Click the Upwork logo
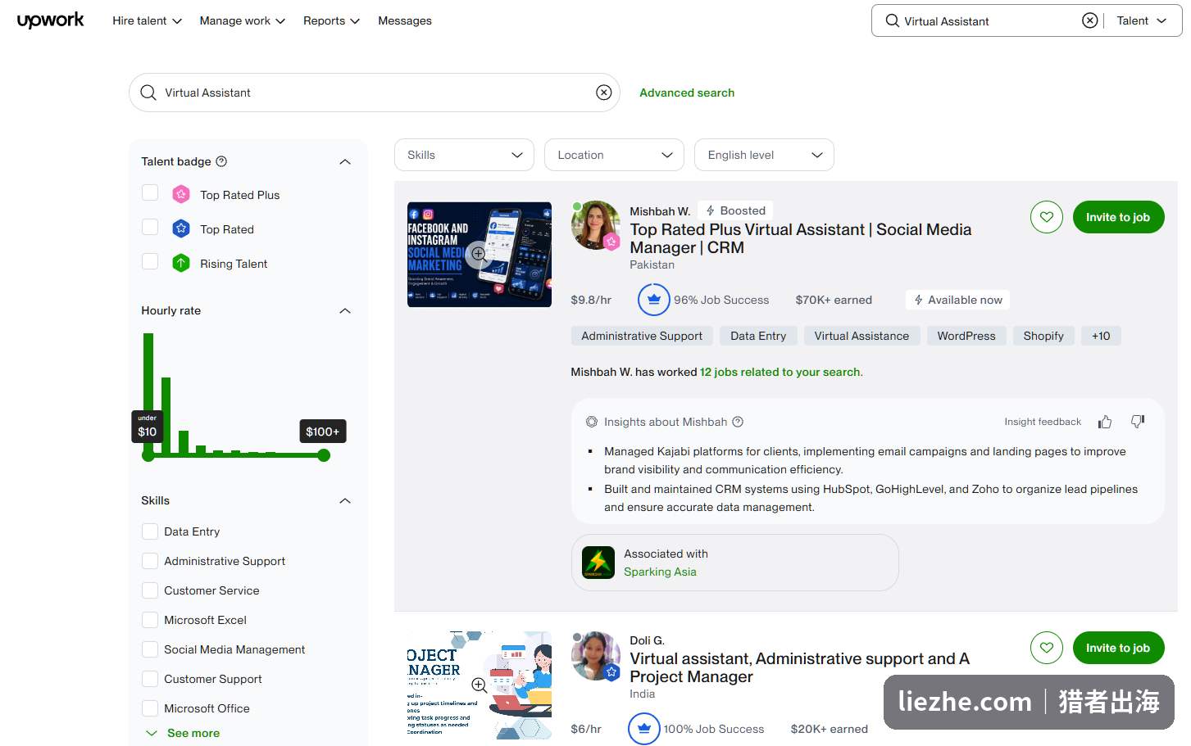 [50, 20]
